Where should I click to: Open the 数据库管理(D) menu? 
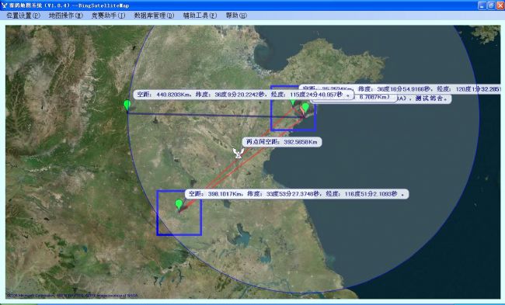[x=154, y=16]
